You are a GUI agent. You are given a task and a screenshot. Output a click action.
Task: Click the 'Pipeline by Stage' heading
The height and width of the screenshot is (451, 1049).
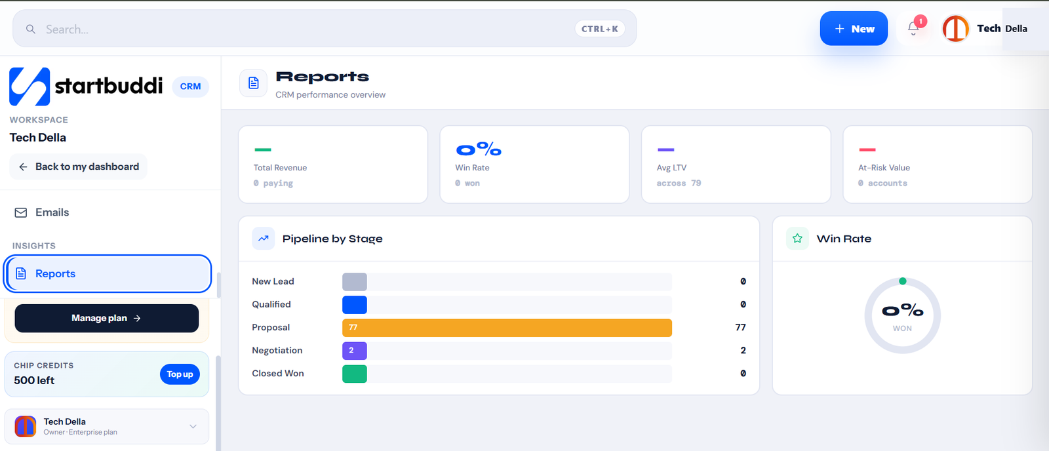(x=332, y=239)
